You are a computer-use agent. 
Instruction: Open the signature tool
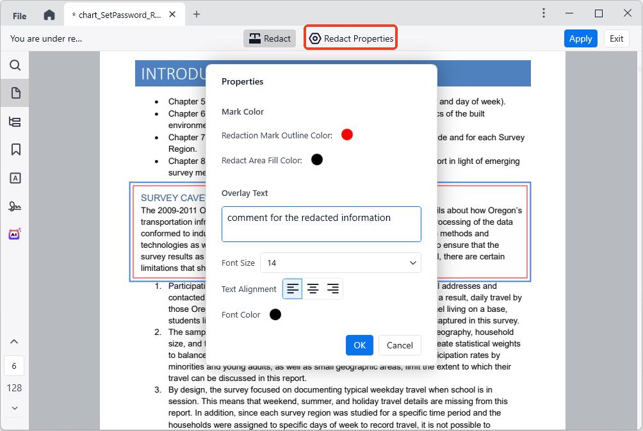pyautogui.click(x=15, y=206)
